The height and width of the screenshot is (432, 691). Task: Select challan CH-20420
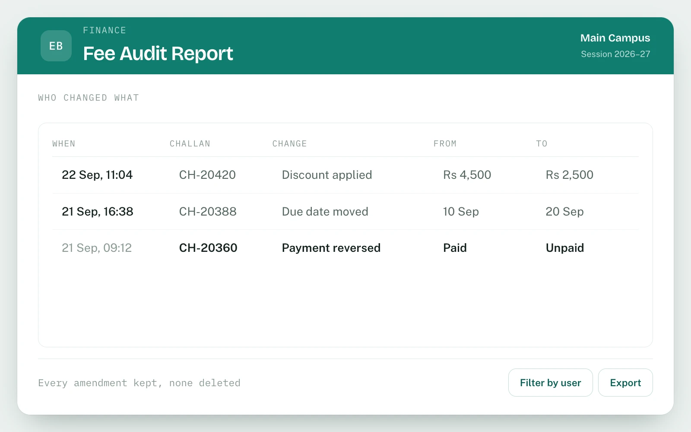pos(207,175)
